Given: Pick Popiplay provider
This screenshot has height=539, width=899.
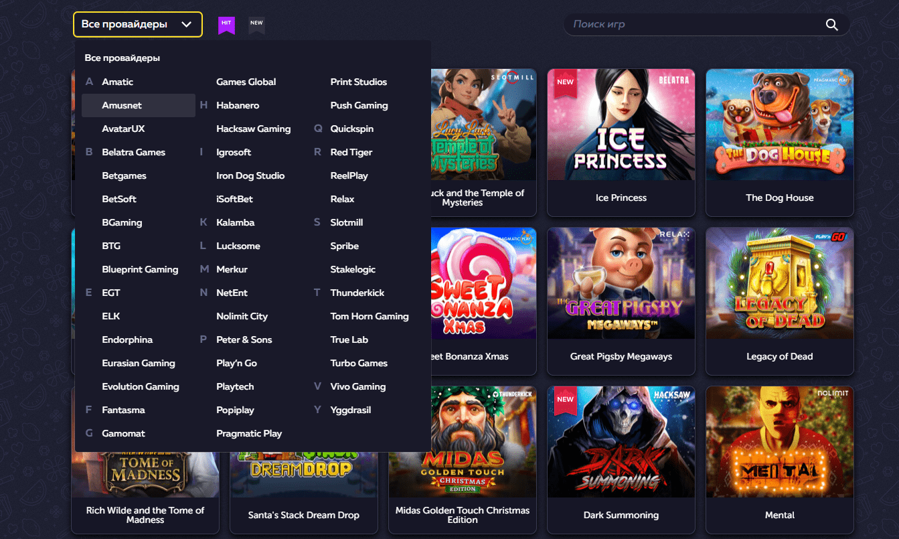Looking at the screenshot, I should point(235,410).
